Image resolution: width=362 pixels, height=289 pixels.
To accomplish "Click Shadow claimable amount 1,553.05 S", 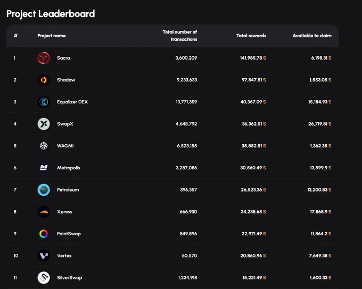I will point(320,80).
